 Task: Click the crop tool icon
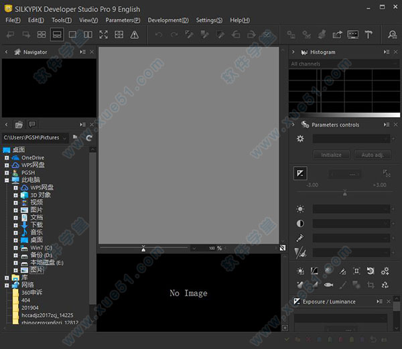pyautogui.click(x=371, y=285)
